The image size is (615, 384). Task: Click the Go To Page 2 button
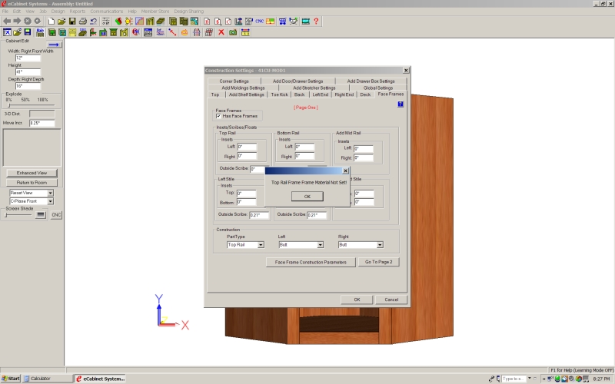point(378,262)
